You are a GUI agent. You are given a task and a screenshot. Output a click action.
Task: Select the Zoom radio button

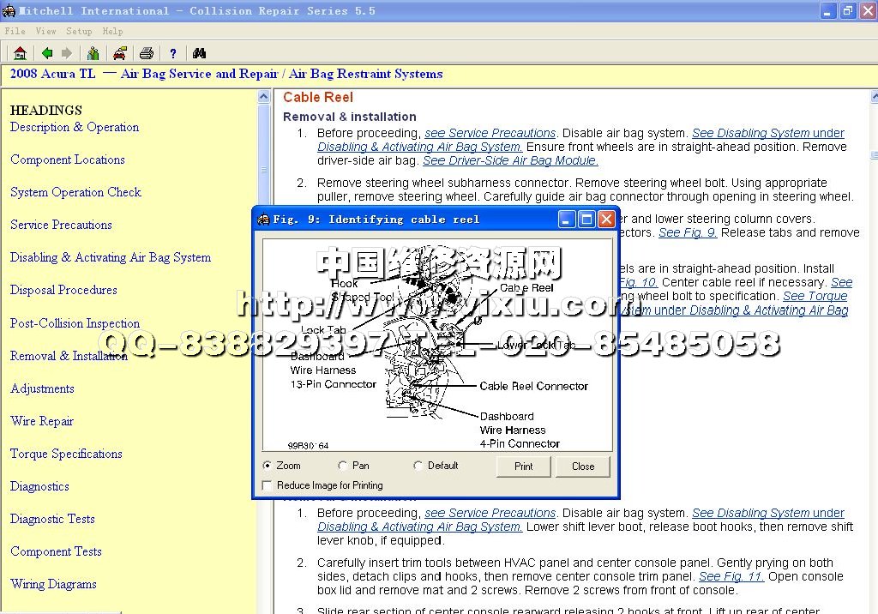[268, 466]
